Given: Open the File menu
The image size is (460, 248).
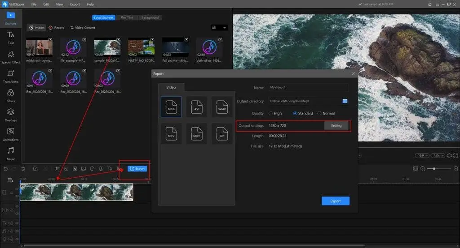Looking at the screenshot, I should click(x=34, y=4).
